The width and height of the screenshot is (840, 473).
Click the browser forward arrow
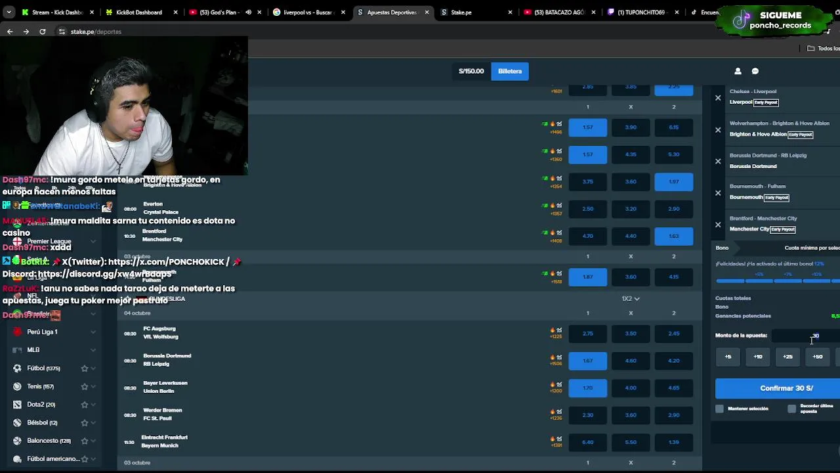(26, 32)
